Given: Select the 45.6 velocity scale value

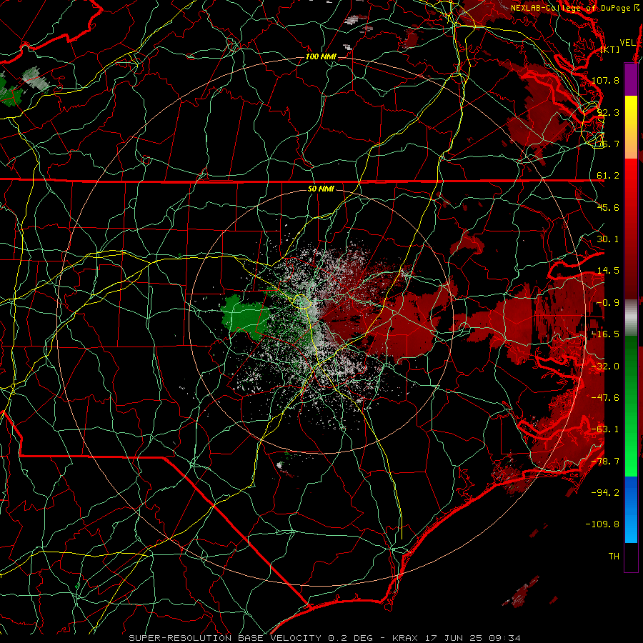Looking at the screenshot, I should [x=608, y=207].
